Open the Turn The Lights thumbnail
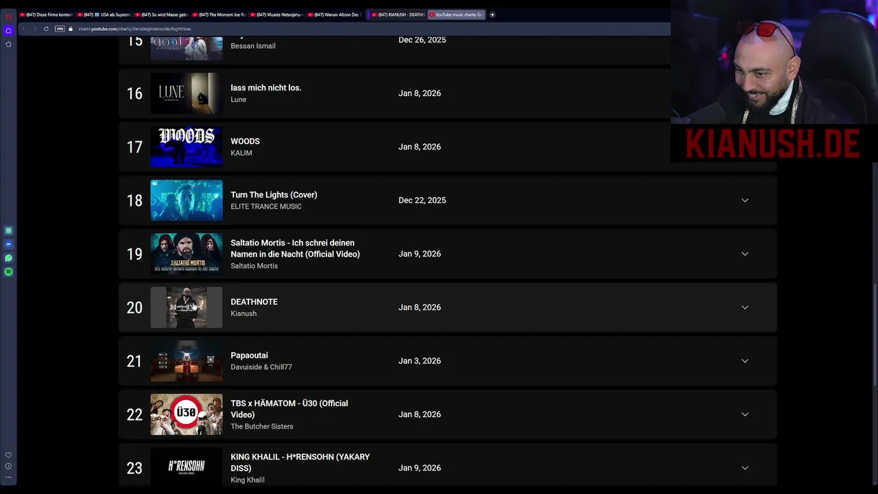The width and height of the screenshot is (878, 494). (x=187, y=200)
